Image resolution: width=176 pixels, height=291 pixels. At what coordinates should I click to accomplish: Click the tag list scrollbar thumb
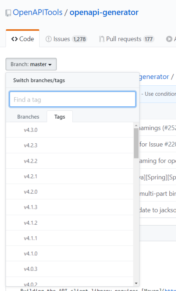(x=136, y=143)
